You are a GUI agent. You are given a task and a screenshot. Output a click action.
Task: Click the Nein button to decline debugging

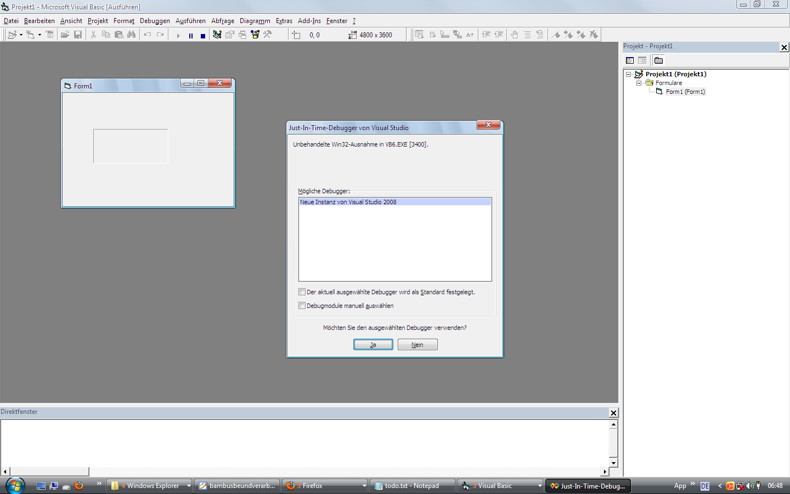coord(417,345)
